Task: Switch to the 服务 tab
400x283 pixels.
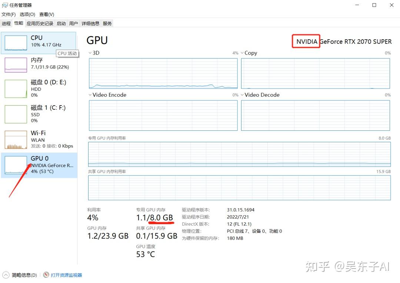Action: (x=107, y=23)
